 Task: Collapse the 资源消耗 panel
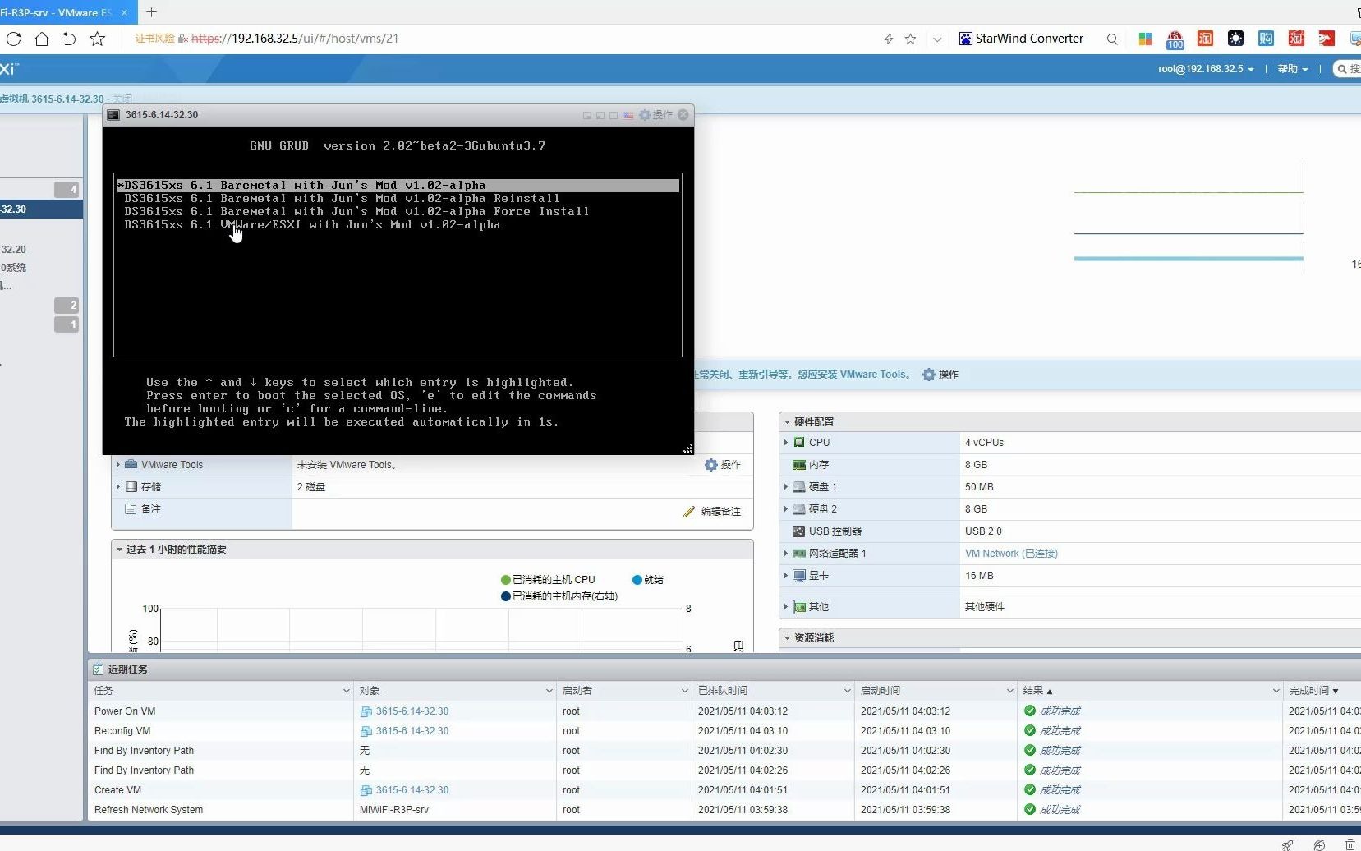pyautogui.click(x=787, y=638)
